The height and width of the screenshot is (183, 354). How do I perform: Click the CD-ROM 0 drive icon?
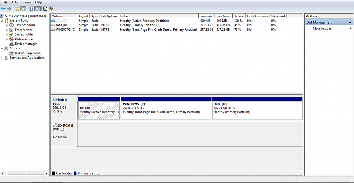(55, 125)
